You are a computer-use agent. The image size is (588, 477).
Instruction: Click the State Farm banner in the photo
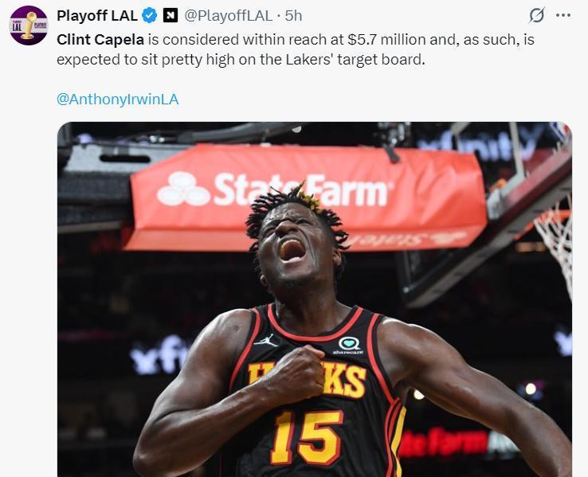point(308,197)
